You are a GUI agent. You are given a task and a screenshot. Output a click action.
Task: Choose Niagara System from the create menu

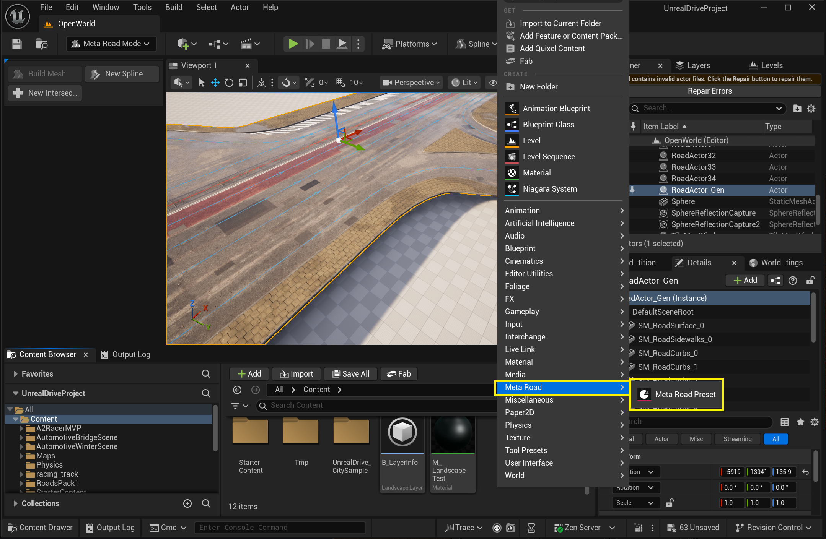pos(563,189)
